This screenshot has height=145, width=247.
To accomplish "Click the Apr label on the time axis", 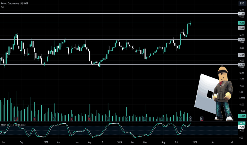I will 213,142.
